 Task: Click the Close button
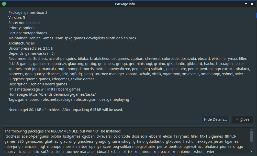(242, 119)
